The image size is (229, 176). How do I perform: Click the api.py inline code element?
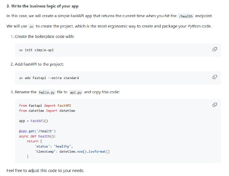click(x=75, y=92)
